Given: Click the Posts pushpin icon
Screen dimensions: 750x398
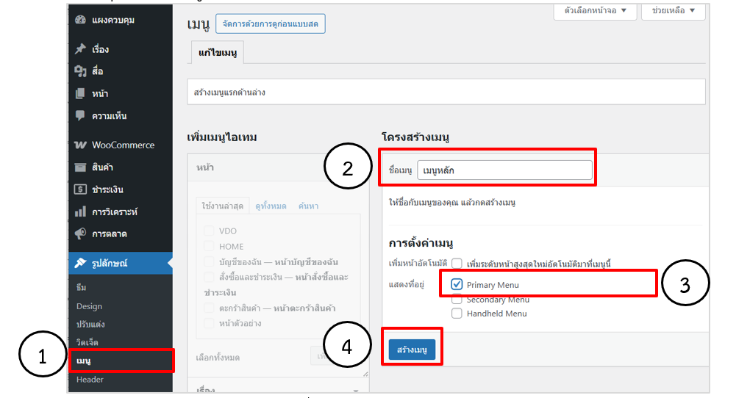Looking at the screenshot, I should 80,49.
